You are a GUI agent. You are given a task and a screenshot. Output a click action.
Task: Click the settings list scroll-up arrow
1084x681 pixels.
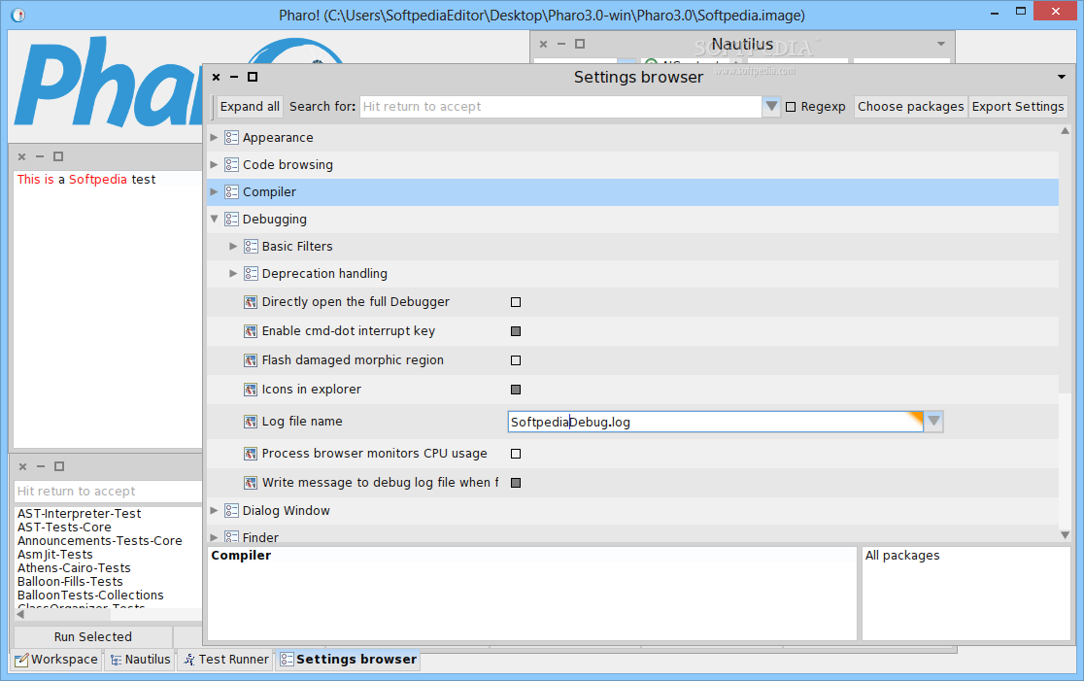click(x=1065, y=130)
